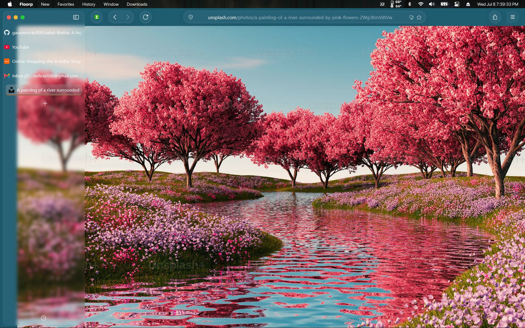Click the install-as-app icon in address bar
The image size is (525, 328).
[412, 17]
